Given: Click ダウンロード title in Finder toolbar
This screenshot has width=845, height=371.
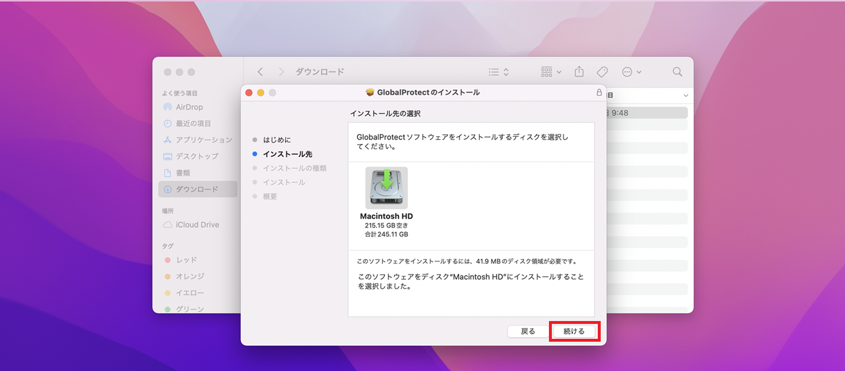Looking at the screenshot, I should [320, 72].
